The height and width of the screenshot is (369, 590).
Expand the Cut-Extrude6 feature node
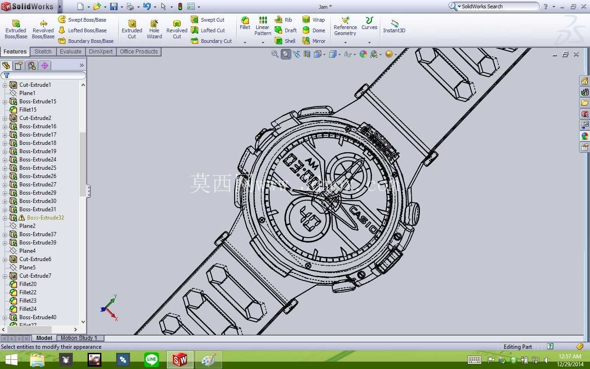coord(5,259)
